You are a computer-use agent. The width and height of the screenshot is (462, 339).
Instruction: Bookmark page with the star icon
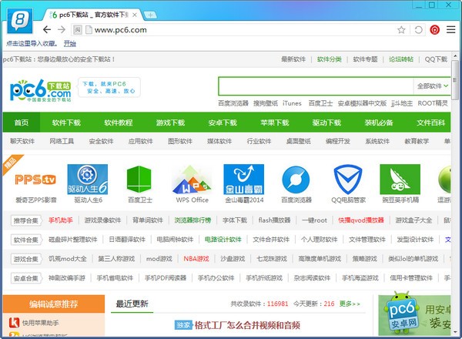pyautogui.click(x=401, y=30)
